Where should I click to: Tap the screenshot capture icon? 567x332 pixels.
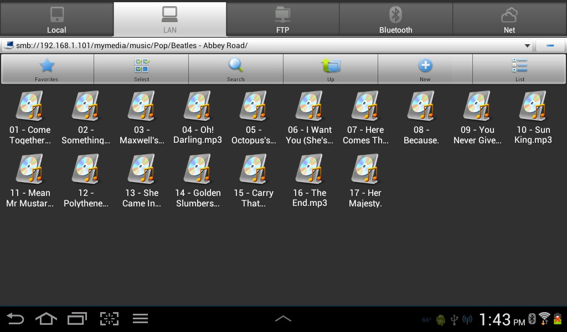[109, 319]
